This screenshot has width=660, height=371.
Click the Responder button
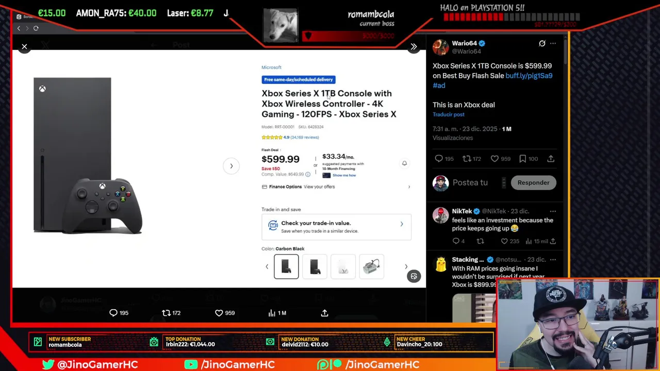[x=533, y=182]
